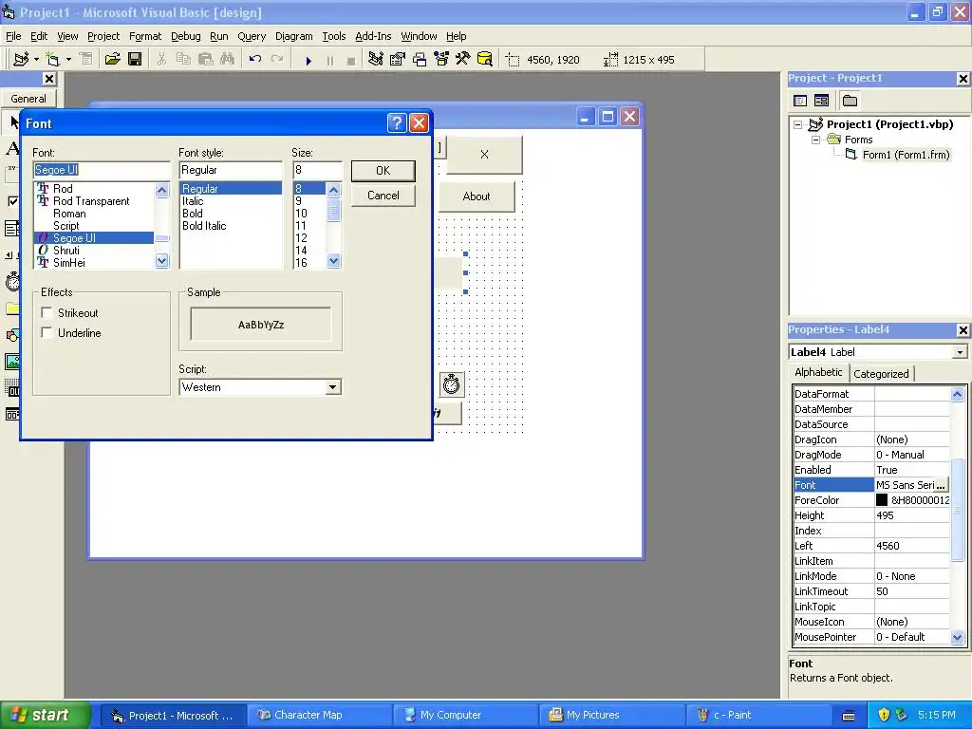Click the size list scroll down arrow
972x729 pixels.
click(333, 261)
